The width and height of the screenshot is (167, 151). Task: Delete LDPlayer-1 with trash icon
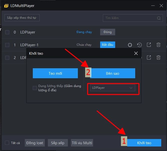(x=158, y=45)
